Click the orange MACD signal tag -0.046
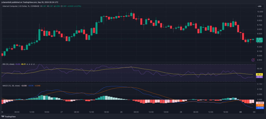 (260, 105)
